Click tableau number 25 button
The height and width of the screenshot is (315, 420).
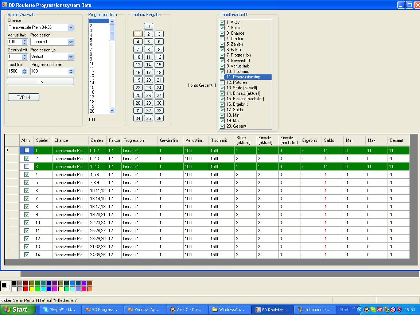point(138,96)
